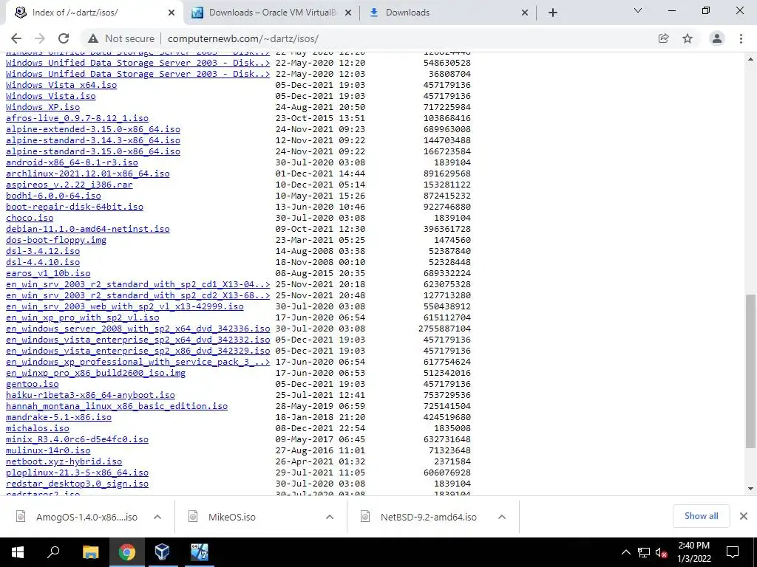Click alpine-extended-3.15.0-x86_64.iso link

click(x=93, y=129)
